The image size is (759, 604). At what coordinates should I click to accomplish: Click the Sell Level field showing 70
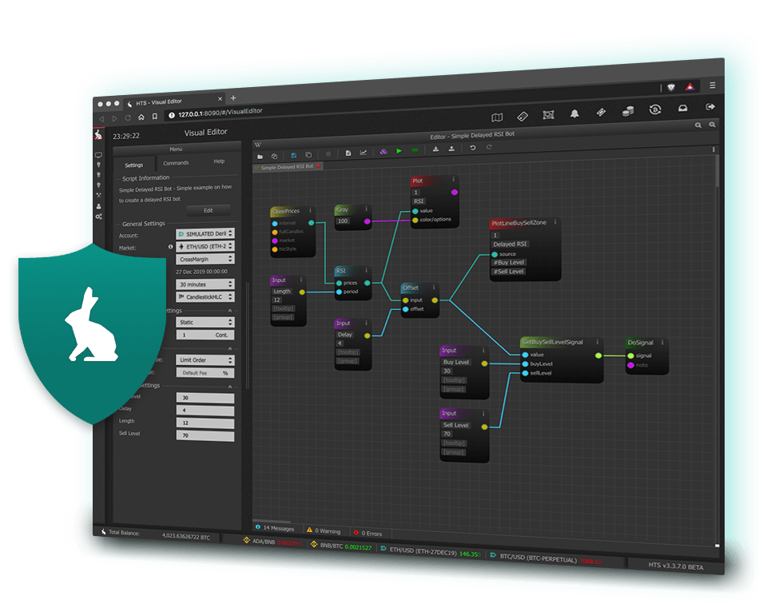205,436
